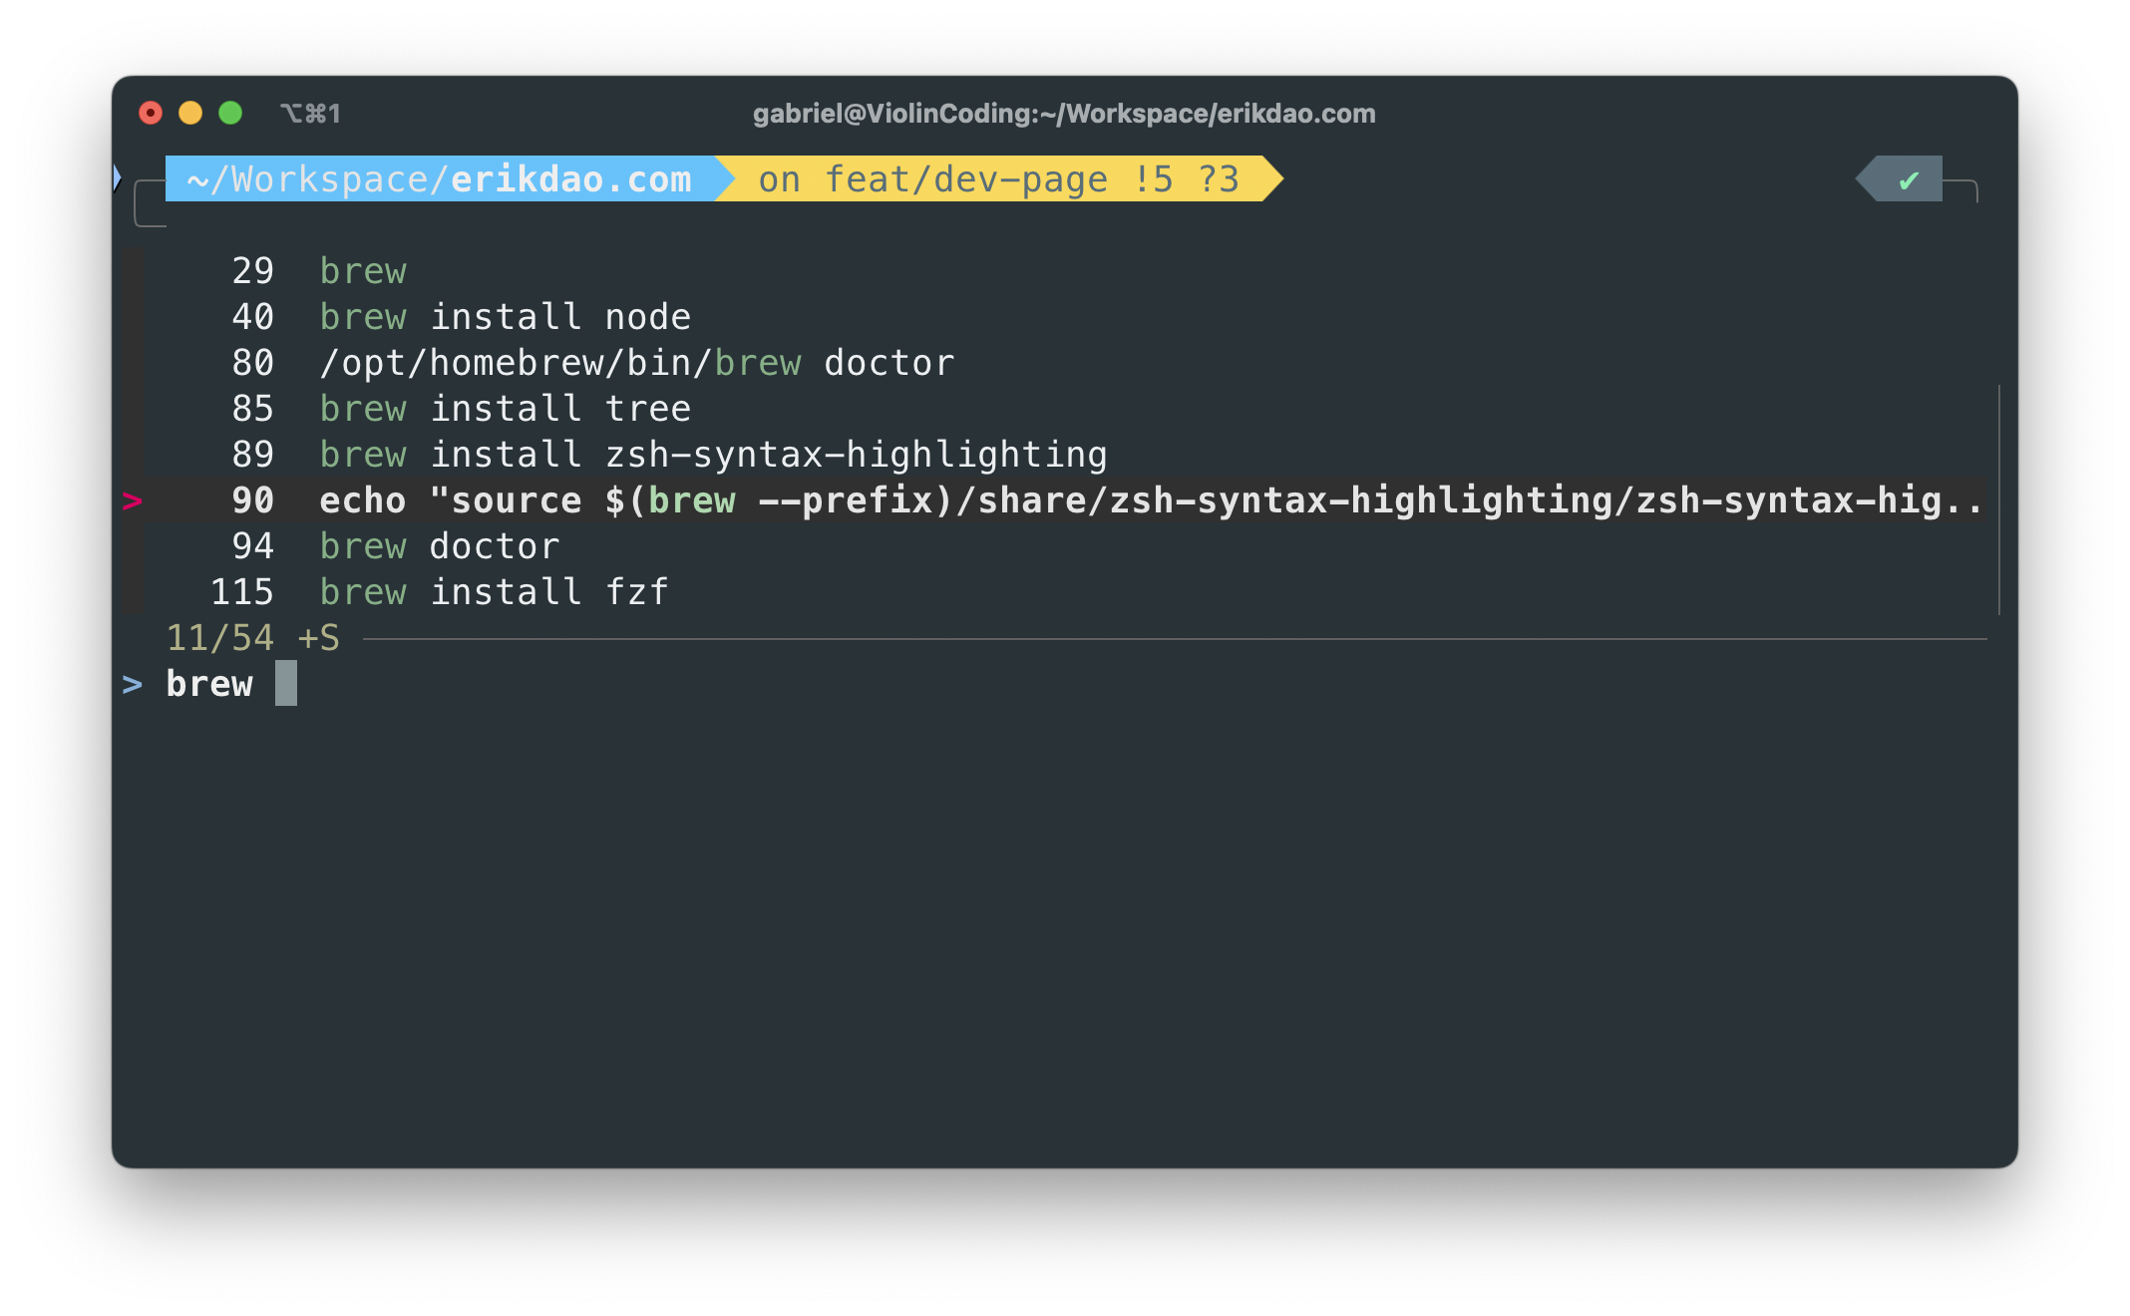2130x1316 pixels.
Task: Click the green fullscreen window button
Action: coord(230,114)
